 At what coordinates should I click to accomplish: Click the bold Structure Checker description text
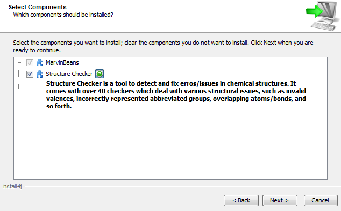click(x=176, y=95)
